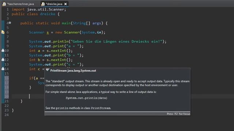Image resolution: width=234 pixels, height=131 pixels.
Task: Click the underlined variable 's' on line 6
Action: click(48, 32)
